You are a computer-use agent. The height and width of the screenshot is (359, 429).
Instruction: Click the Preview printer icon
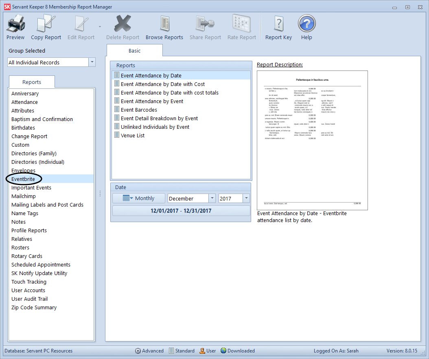[x=15, y=24]
